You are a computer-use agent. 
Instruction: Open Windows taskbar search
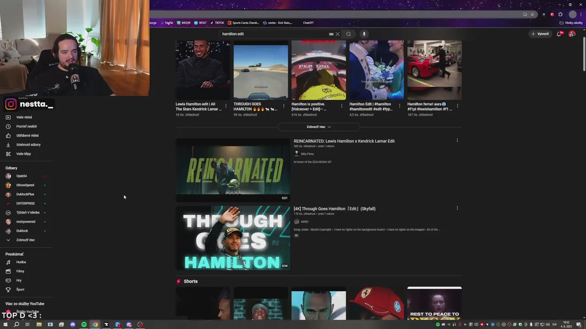(16, 324)
